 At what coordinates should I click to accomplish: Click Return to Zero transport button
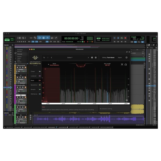click(x=115, y=42)
